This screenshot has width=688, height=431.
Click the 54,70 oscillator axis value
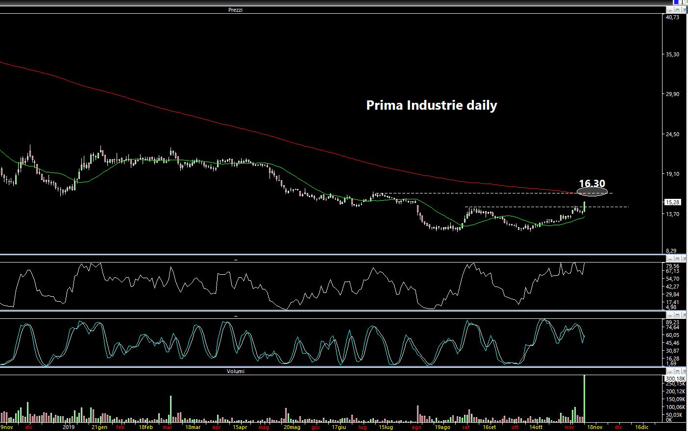point(673,279)
